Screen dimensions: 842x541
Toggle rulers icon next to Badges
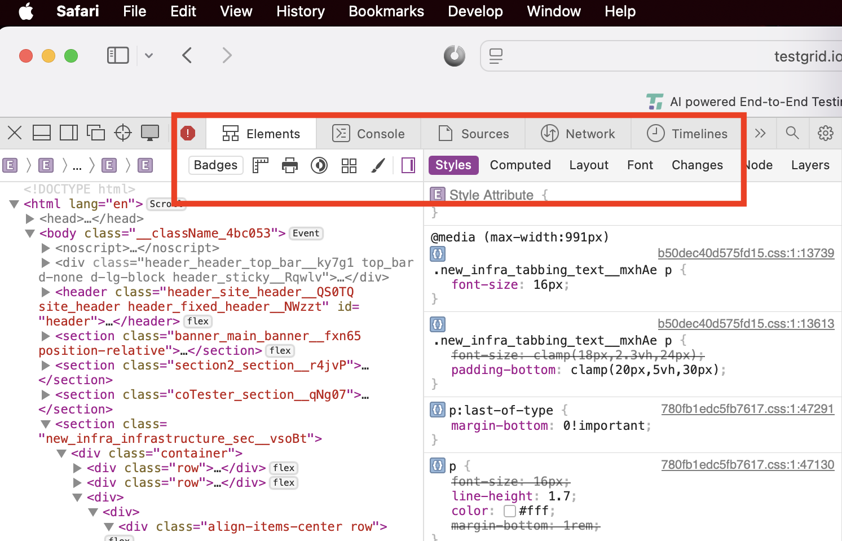coord(260,165)
